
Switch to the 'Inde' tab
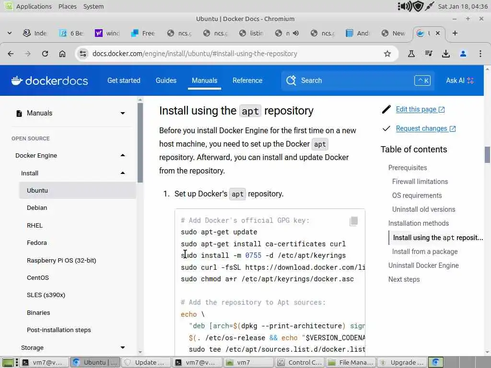point(35,33)
